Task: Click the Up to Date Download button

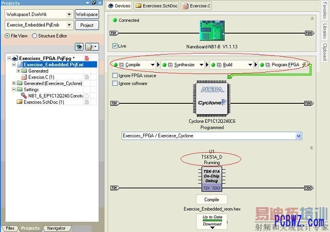Action: 212,221
